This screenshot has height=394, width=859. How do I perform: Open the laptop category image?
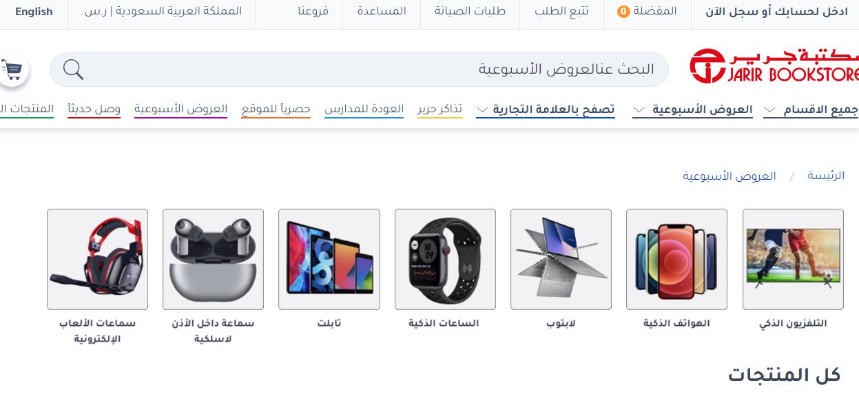pos(561,259)
